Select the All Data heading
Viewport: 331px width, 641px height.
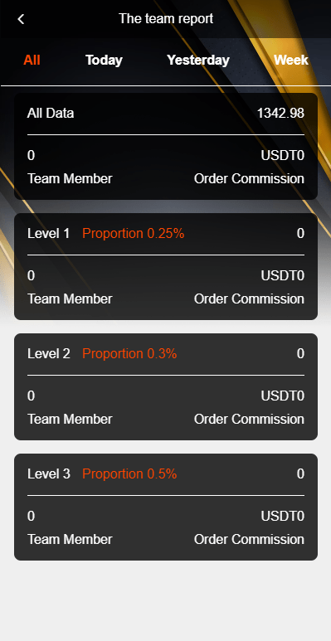click(x=51, y=114)
